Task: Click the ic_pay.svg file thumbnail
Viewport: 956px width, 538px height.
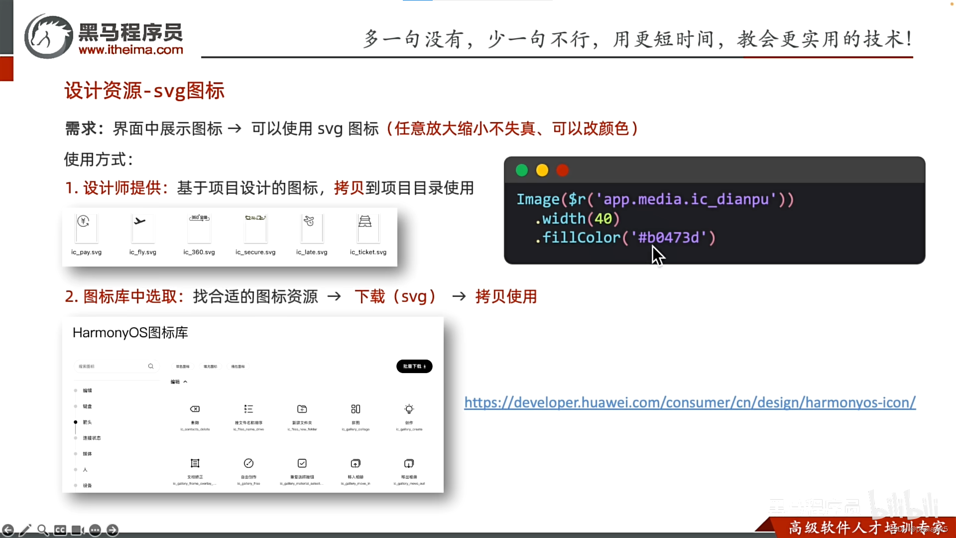Action: click(x=86, y=229)
